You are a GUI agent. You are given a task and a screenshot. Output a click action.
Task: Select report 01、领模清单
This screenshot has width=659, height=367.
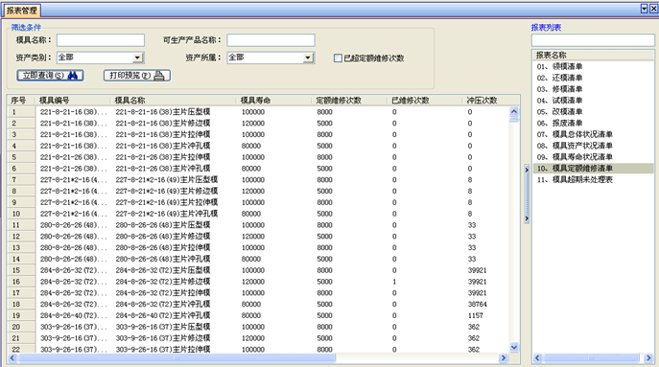point(559,66)
